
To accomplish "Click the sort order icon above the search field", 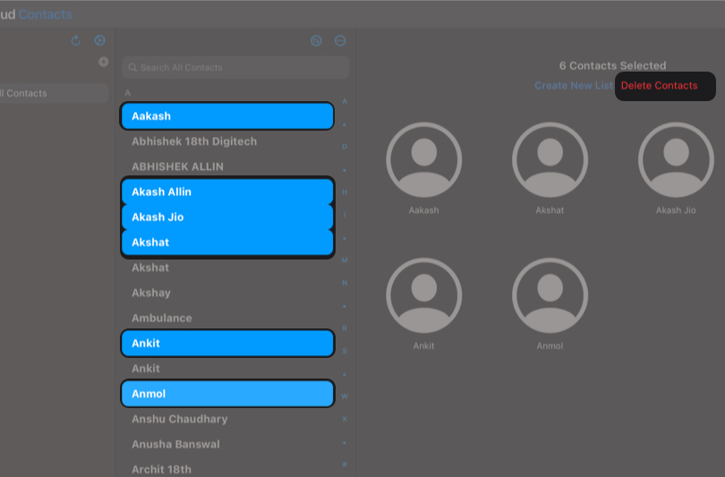I will (316, 40).
